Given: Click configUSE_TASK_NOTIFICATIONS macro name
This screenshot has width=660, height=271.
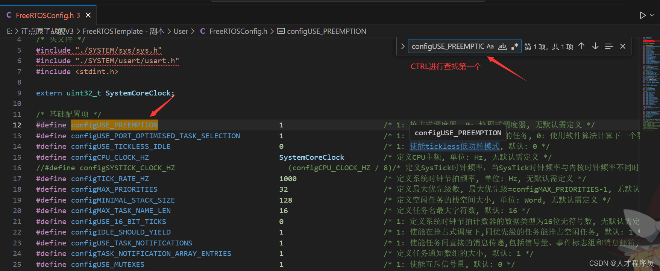Looking at the screenshot, I should [x=132, y=243].
